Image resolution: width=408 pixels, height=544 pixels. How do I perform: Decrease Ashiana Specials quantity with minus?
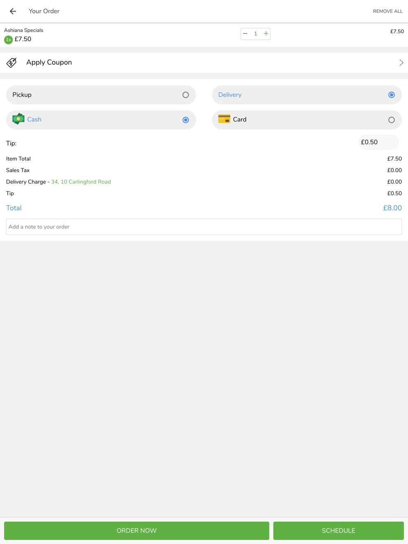245,33
